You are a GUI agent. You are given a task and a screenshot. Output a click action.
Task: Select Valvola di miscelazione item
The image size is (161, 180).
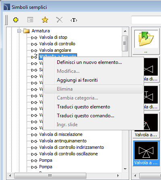point(61,134)
